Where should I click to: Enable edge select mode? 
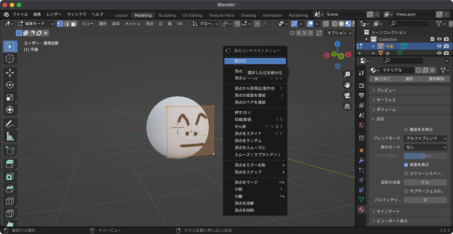tap(67, 24)
